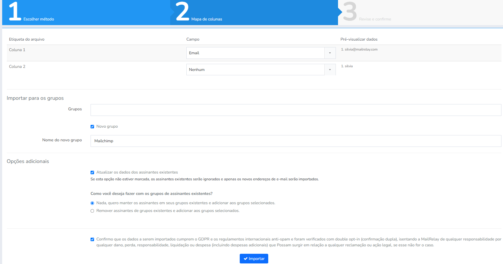Screen dimensions: 503x264
Task: Click the dropdown arrow of the Email select
Action: click(x=330, y=53)
